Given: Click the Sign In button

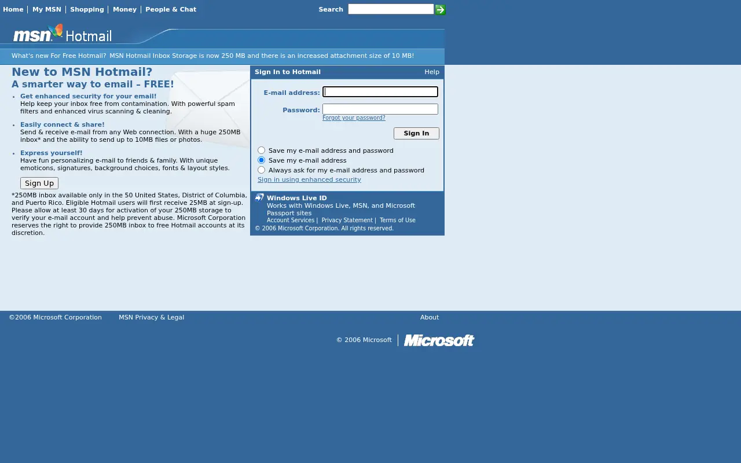Looking at the screenshot, I should click(416, 133).
